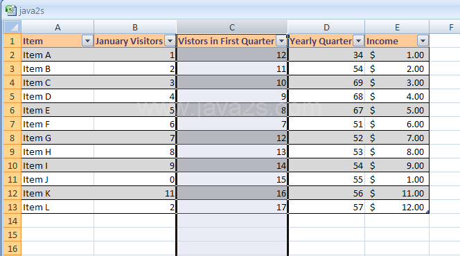Open the Item column filter dropdown
460x256 pixels.
tap(87, 41)
